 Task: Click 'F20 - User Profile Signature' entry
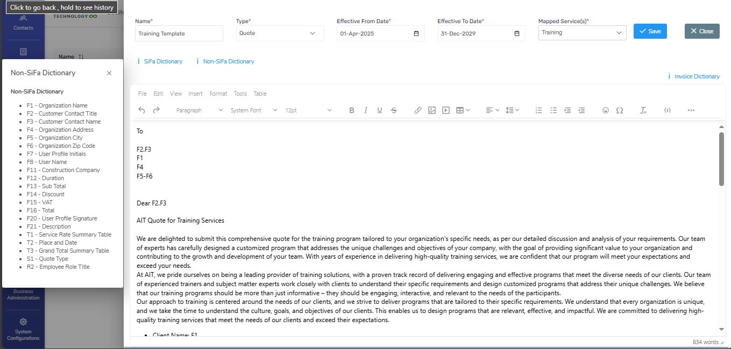(x=62, y=218)
